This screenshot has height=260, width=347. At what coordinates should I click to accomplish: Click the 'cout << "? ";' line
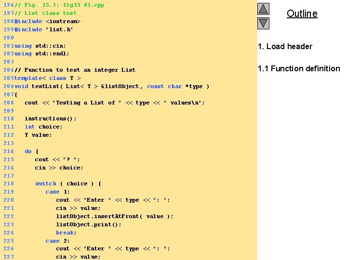tap(57, 159)
